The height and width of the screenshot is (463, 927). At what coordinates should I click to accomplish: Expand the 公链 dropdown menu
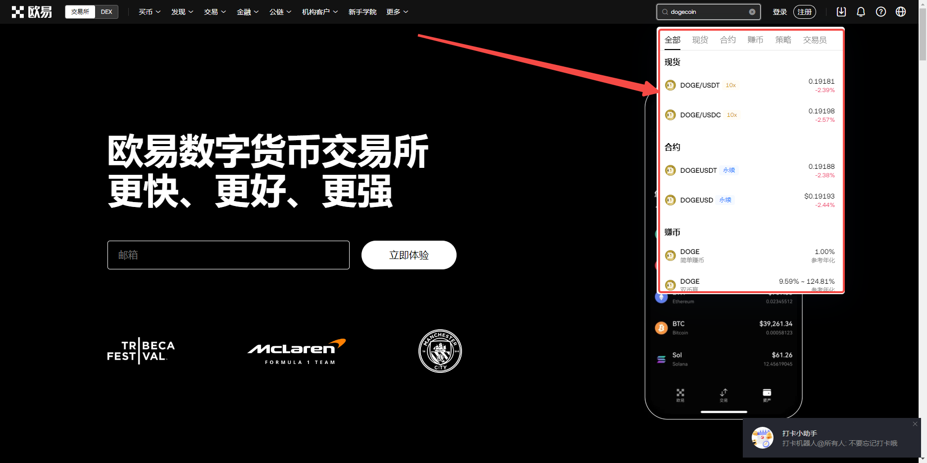coord(280,12)
